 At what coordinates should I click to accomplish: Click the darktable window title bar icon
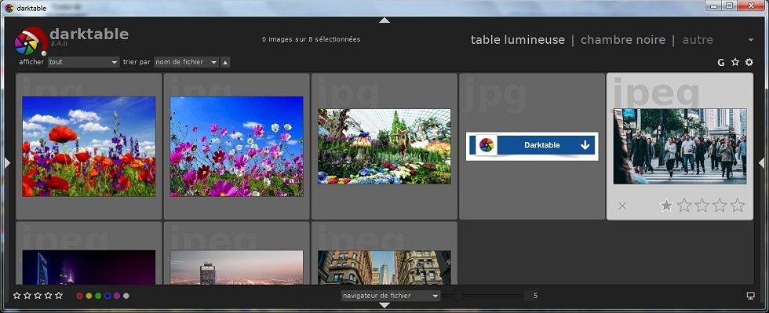(9, 8)
